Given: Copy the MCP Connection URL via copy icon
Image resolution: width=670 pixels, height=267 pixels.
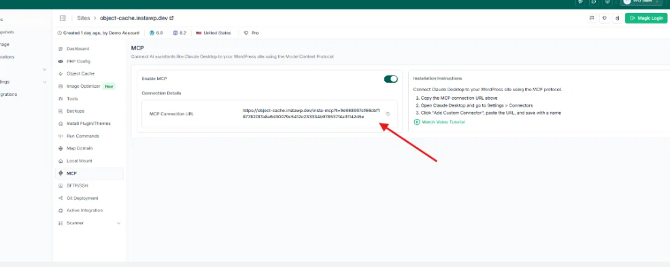Looking at the screenshot, I should click(388, 114).
